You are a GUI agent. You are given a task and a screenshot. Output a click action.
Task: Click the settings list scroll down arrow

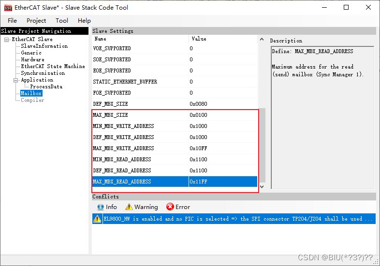[x=262, y=187]
